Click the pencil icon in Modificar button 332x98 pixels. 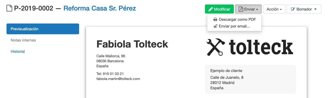(x=210, y=9)
